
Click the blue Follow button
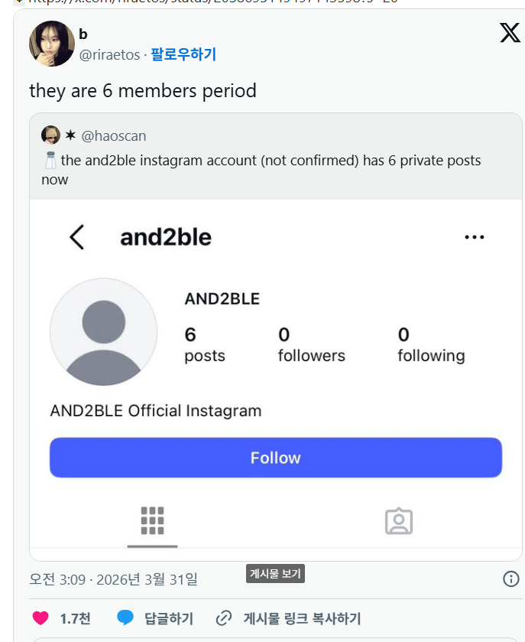pos(275,458)
